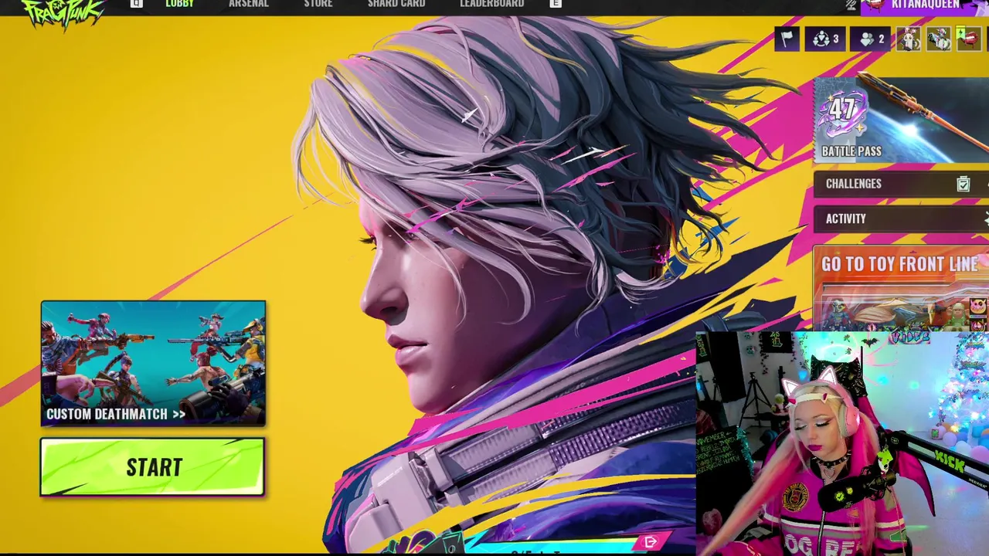Viewport: 989px width, 556px height.
Task: Open the Go To Toy Front Line banner
Action: pos(901,288)
